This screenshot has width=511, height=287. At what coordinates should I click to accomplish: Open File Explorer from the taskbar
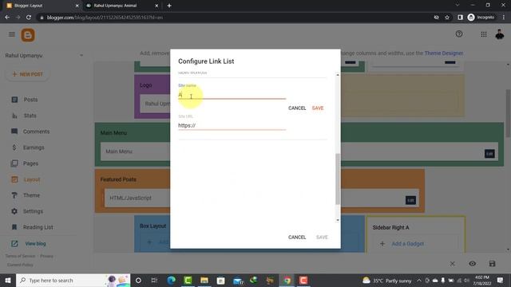coord(204,280)
